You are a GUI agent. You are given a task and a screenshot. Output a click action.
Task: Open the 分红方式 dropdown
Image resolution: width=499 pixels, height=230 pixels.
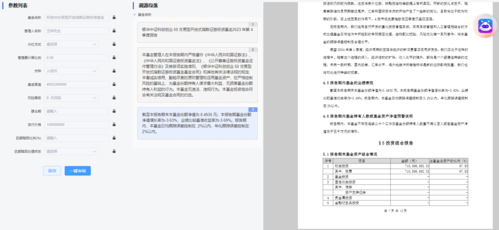tap(71, 44)
